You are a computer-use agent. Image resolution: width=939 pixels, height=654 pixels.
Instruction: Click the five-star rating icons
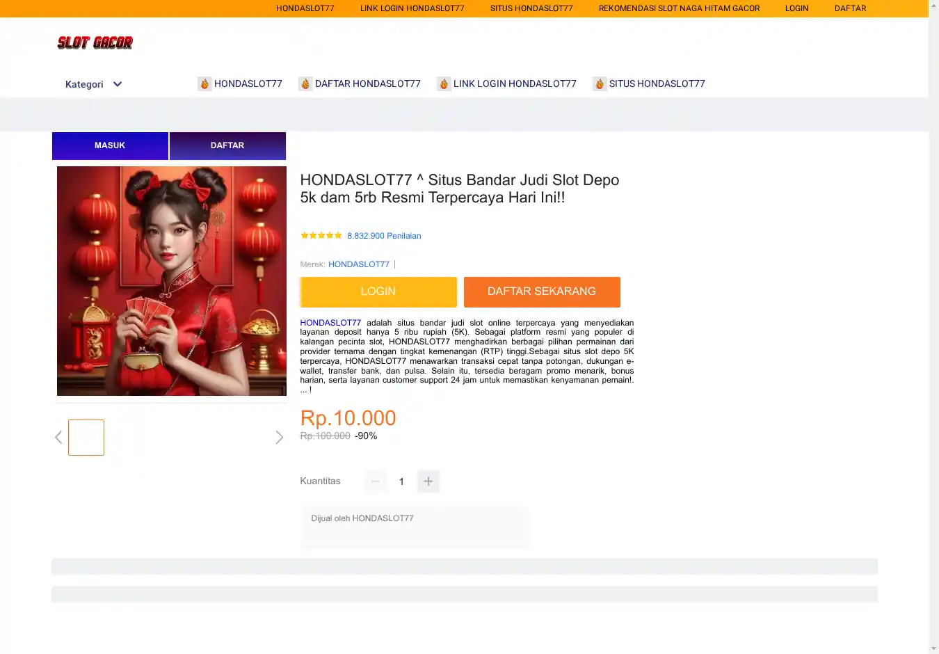click(321, 236)
